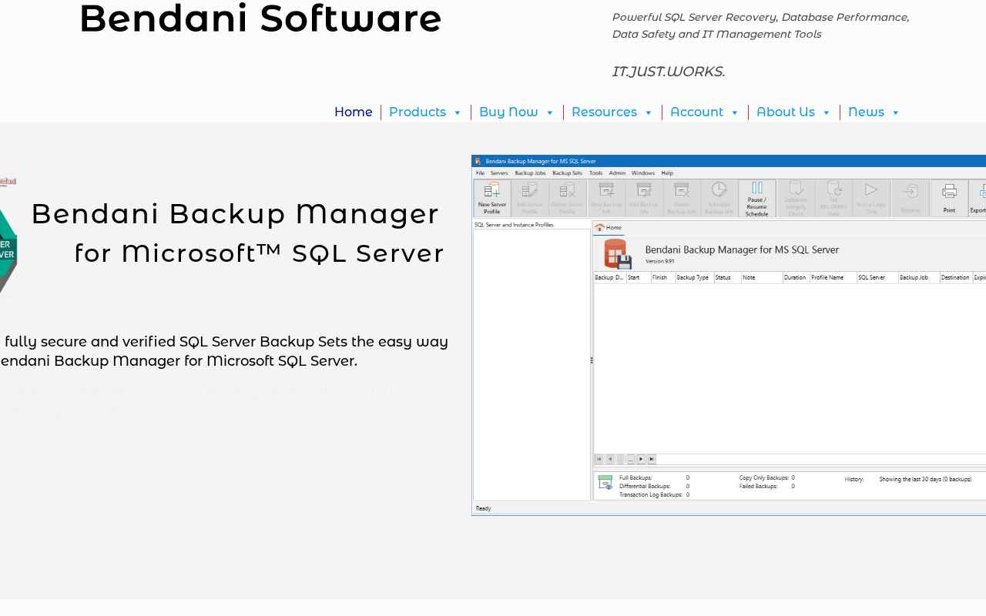Click the Schedule Backup Job clock icon
Image resolution: width=986 pixels, height=616 pixels.
tap(719, 198)
